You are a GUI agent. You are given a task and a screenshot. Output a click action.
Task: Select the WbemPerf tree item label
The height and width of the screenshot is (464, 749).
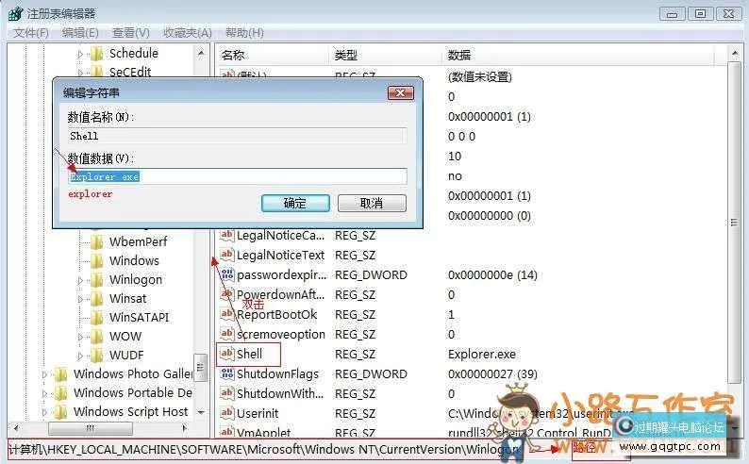(x=138, y=242)
